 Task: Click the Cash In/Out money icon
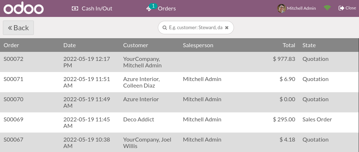pos(75,8)
